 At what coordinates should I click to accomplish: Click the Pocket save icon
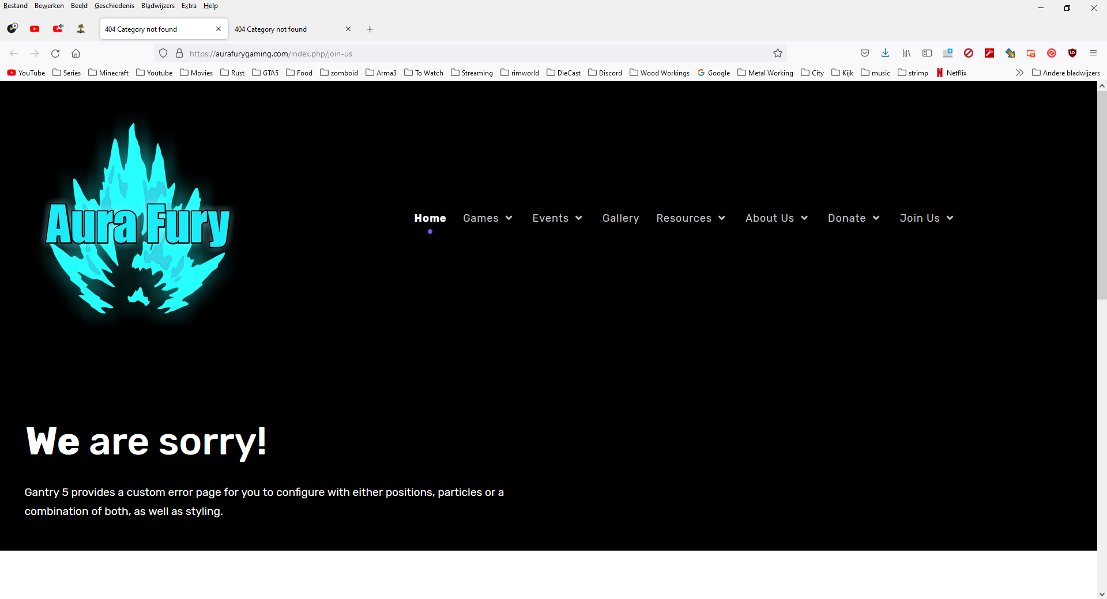point(864,54)
